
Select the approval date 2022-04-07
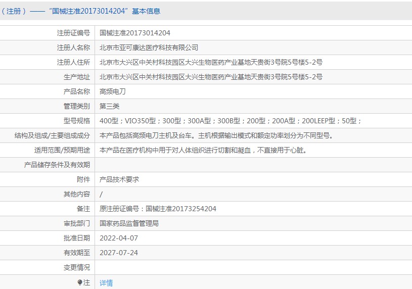(118, 238)
